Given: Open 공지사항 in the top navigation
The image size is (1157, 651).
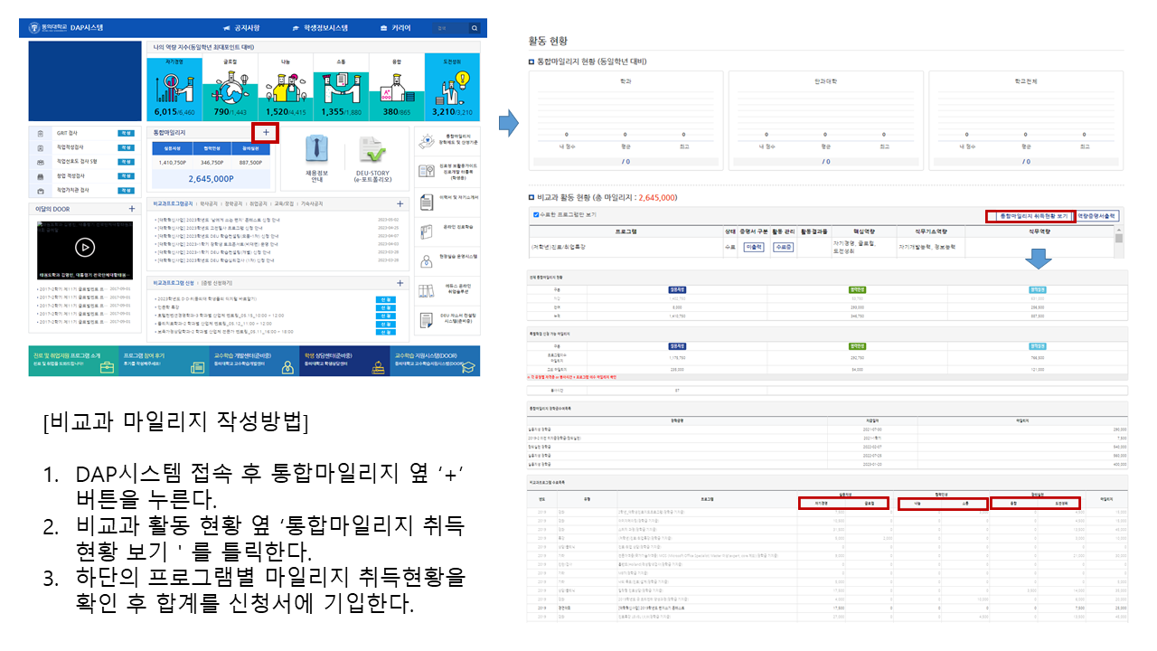Looking at the screenshot, I should click(x=236, y=28).
